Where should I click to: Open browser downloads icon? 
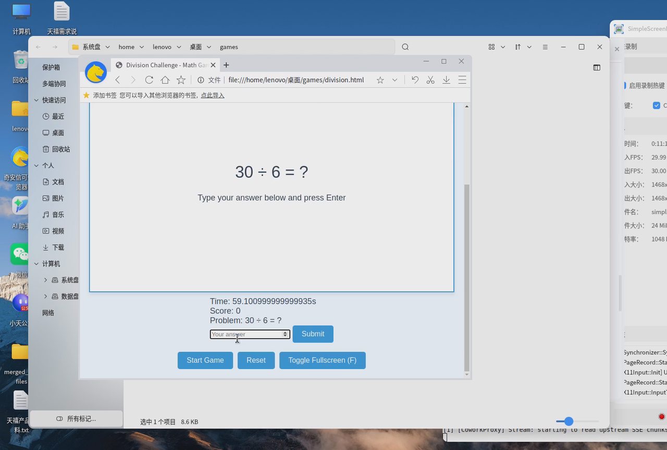(447, 80)
